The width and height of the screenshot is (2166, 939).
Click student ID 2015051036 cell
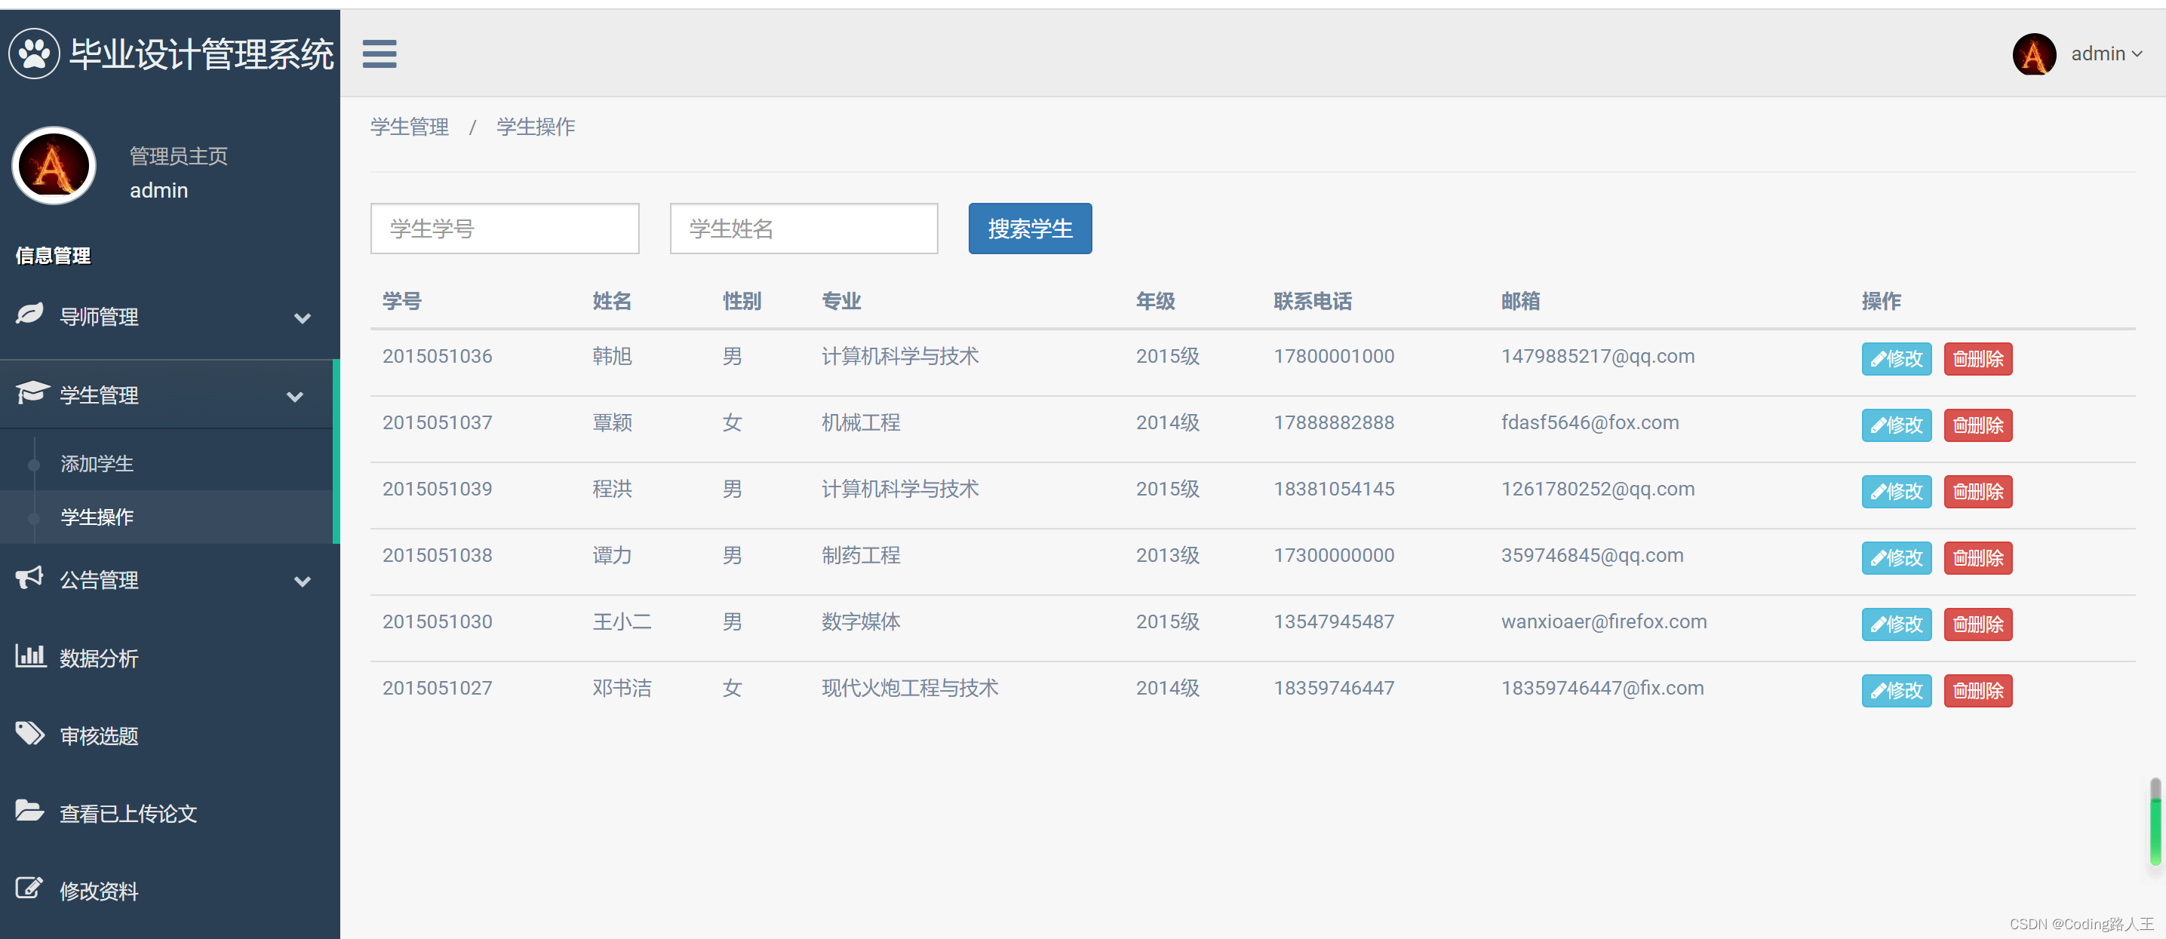click(x=438, y=357)
